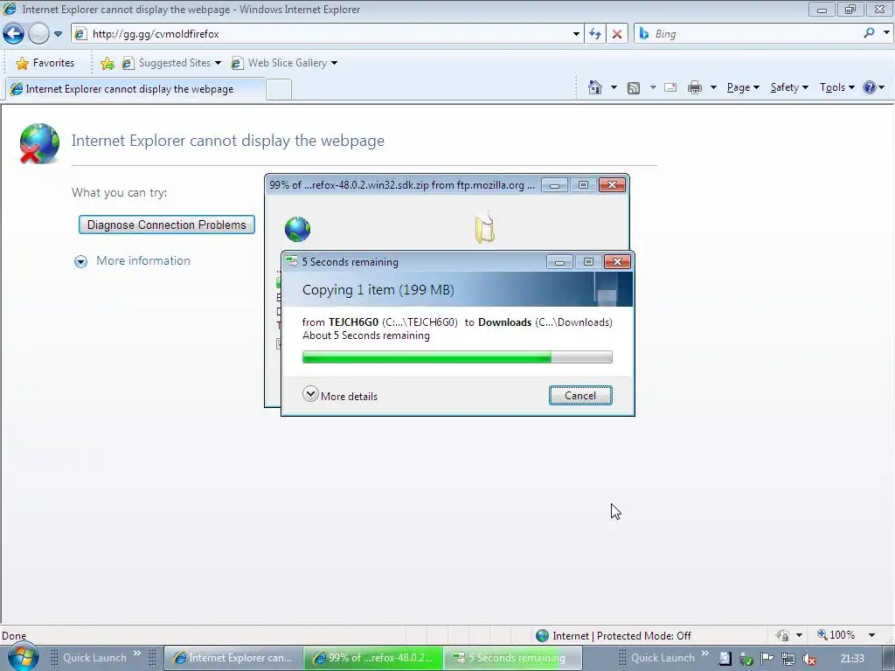Image resolution: width=895 pixels, height=671 pixels.
Task: Open the Favorites star button
Action: (x=45, y=63)
